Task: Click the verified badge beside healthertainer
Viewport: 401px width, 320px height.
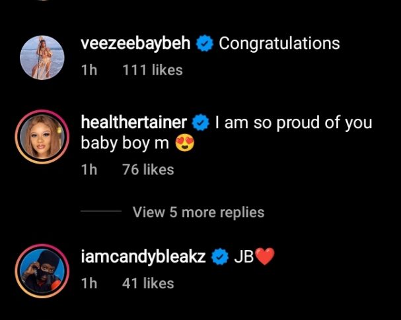Action: 201,123
